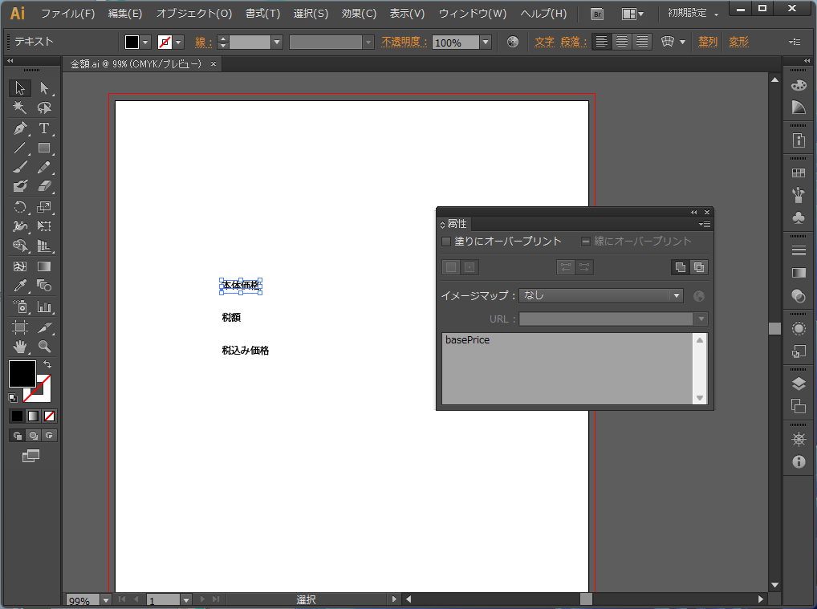Select the Rectangle tool
This screenshot has width=817, height=609.
[x=44, y=148]
